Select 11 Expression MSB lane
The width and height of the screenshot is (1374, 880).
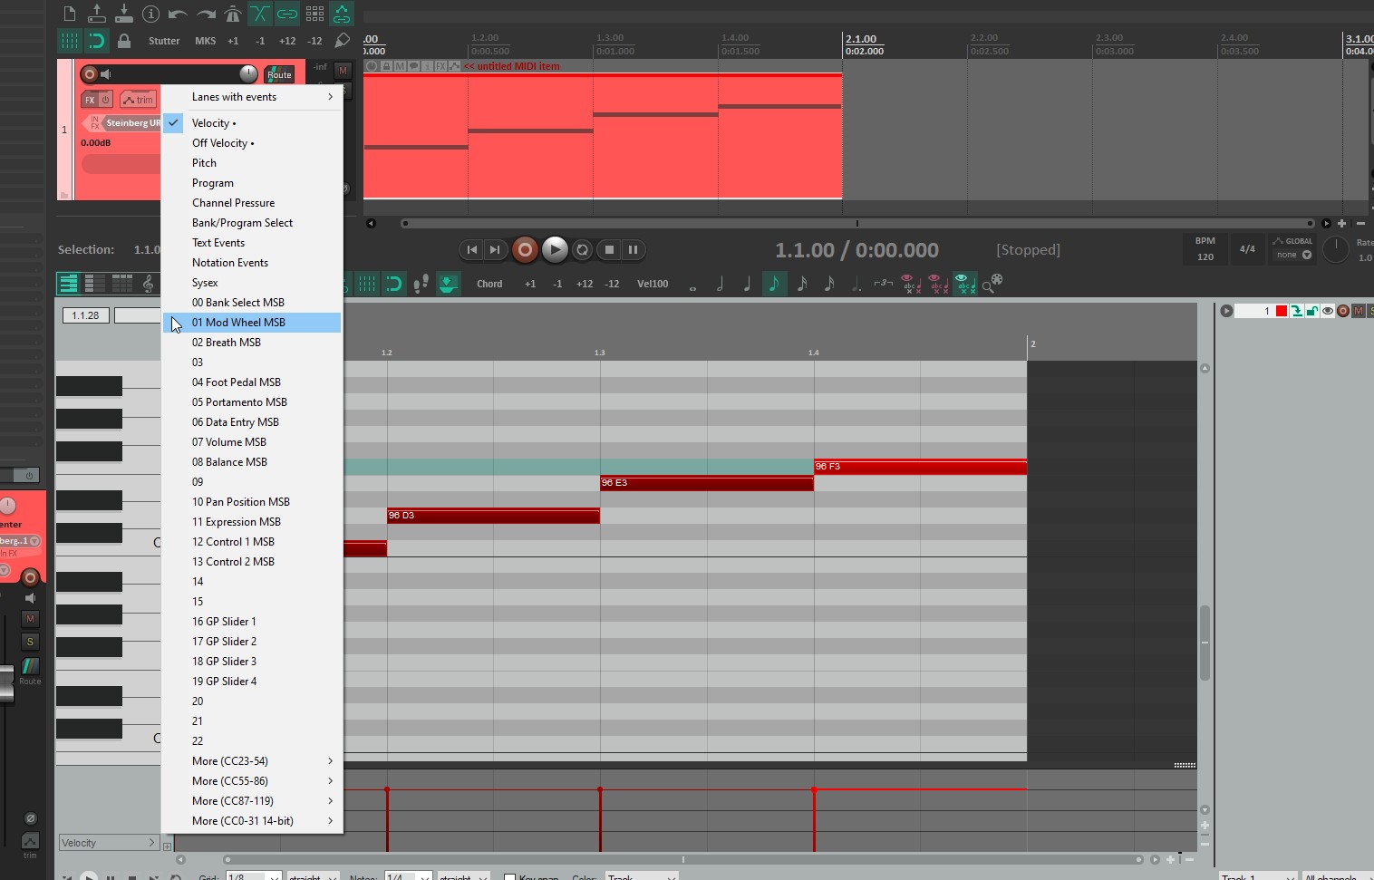tap(253, 522)
